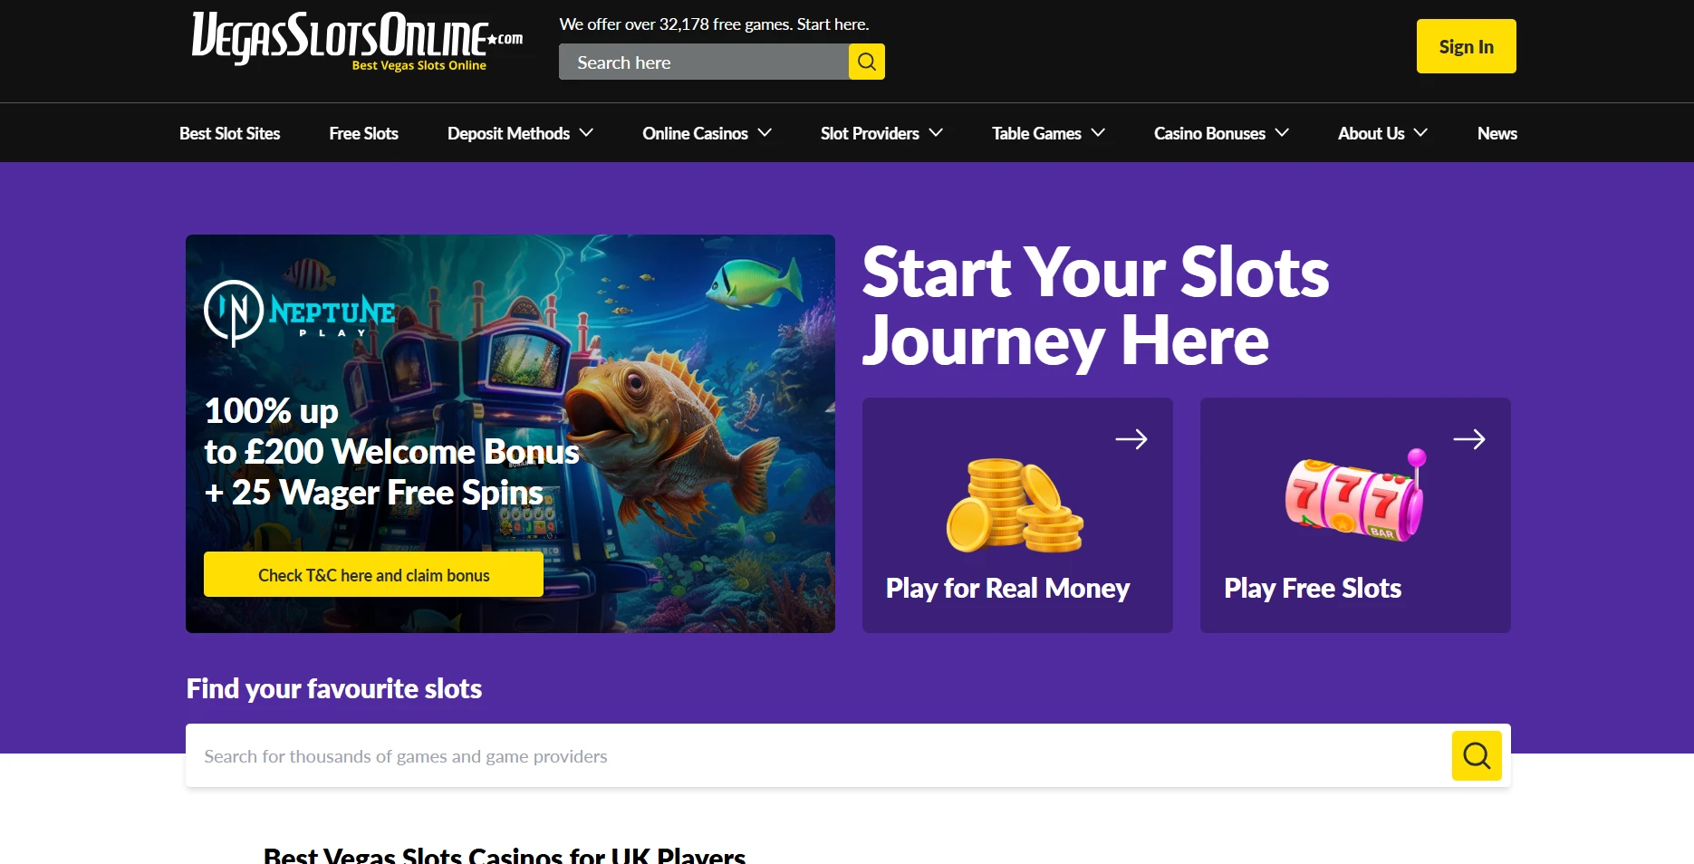This screenshot has height=864, width=1694.
Task: Click the Sign In button
Action: pyautogui.click(x=1467, y=46)
